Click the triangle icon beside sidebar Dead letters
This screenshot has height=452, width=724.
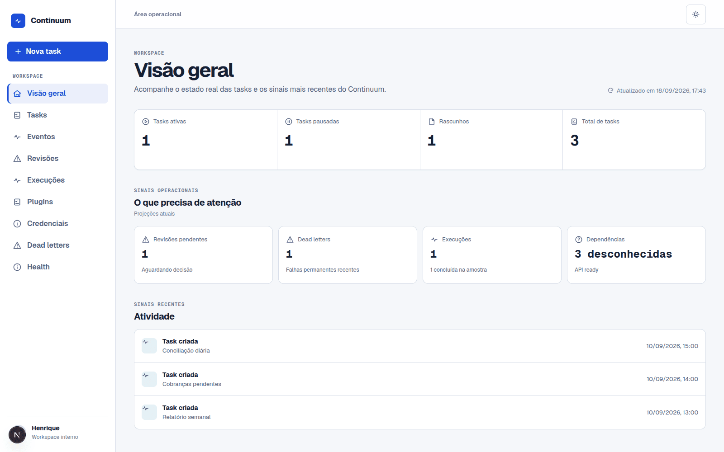17,245
